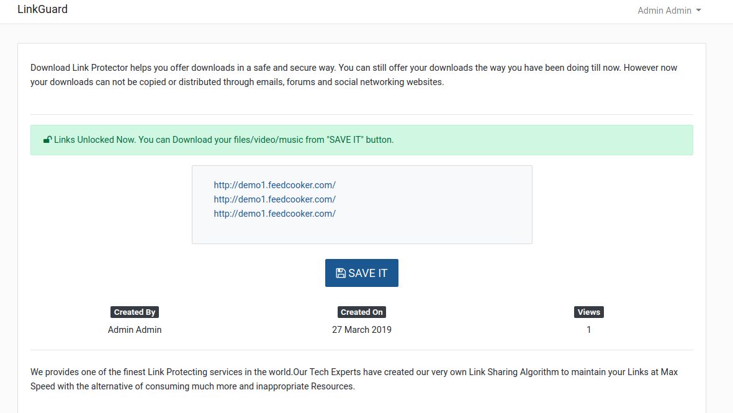Click the Download Link Protector description paragraph
This screenshot has height=413, width=733.
click(354, 75)
